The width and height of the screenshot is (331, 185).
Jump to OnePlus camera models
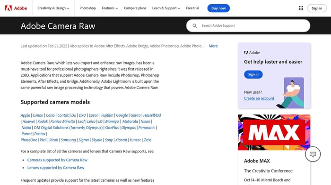tap(112, 128)
